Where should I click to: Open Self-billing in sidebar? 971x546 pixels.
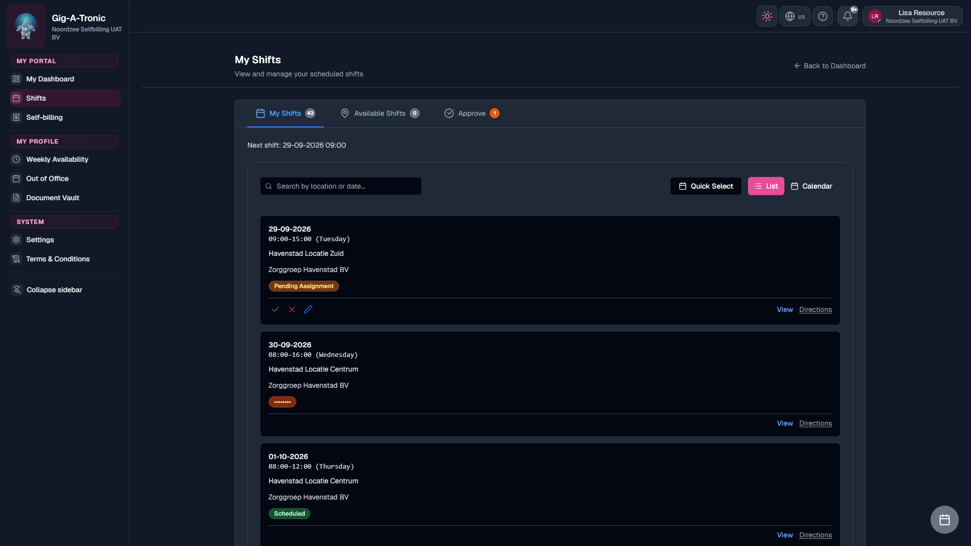65,117
